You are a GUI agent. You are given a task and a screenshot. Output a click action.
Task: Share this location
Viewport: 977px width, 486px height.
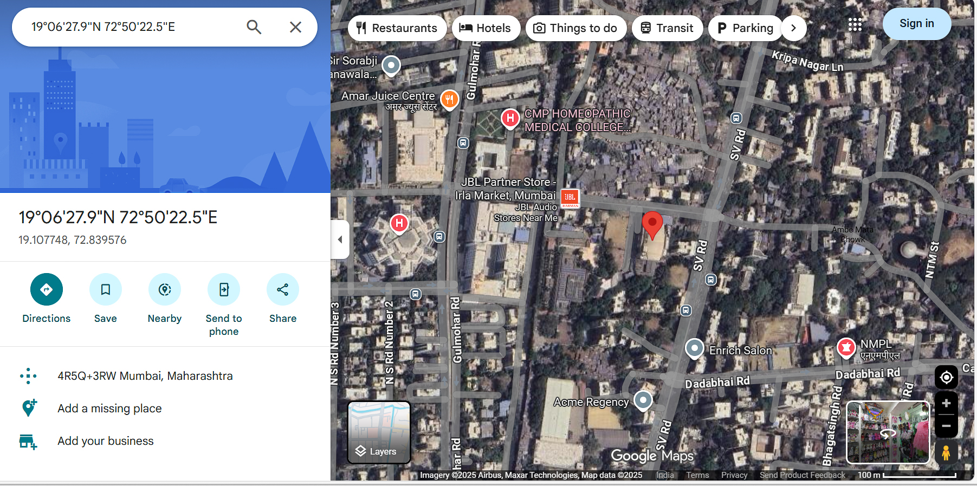click(283, 299)
